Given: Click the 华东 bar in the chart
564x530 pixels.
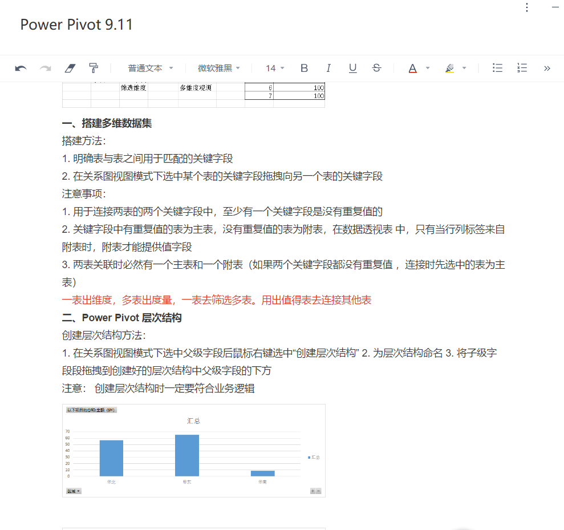Looking at the screenshot, I should click(187, 455).
